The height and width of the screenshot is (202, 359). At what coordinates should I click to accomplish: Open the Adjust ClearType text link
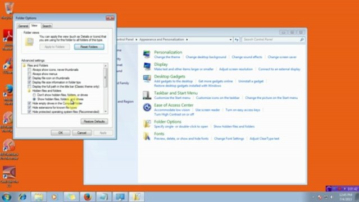265,139
